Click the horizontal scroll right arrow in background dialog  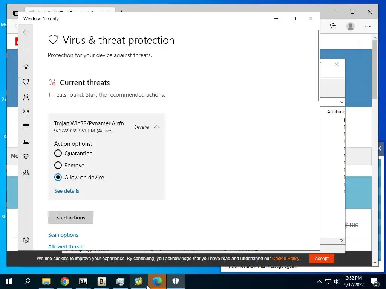pyautogui.click(x=341, y=240)
